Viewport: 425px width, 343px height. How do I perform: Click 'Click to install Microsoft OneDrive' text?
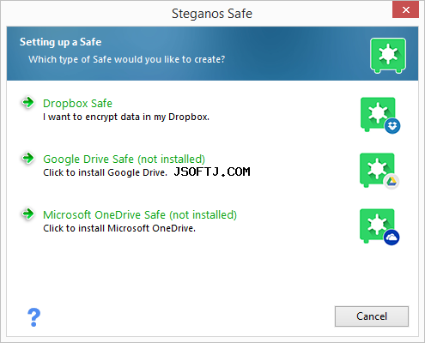[x=119, y=228]
